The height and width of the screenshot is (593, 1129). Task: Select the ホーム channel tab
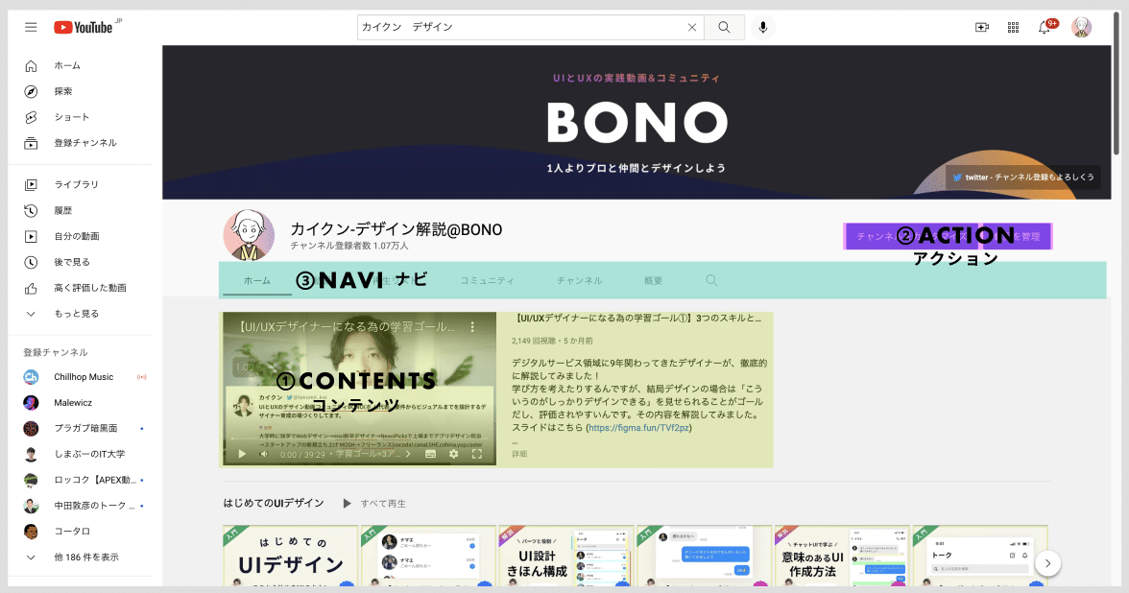pyautogui.click(x=257, y=280)
